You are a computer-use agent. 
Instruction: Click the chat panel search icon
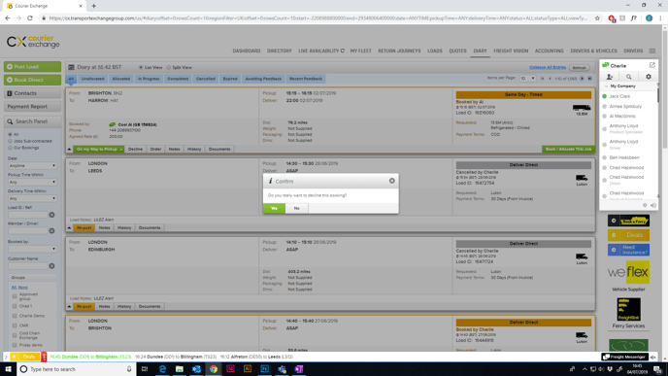629,77
